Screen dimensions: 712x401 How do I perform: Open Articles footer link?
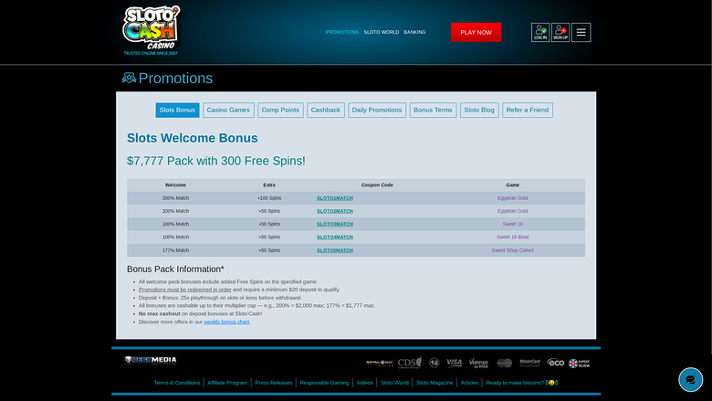pyautogui.click(x=469, y=383)
